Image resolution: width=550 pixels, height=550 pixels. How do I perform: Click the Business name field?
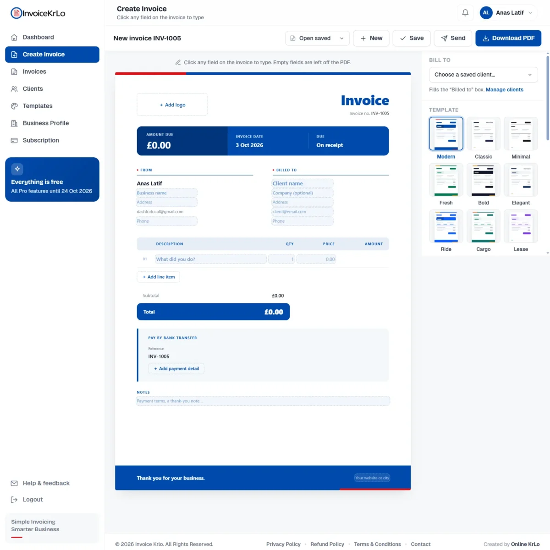[x=167, y=193]
